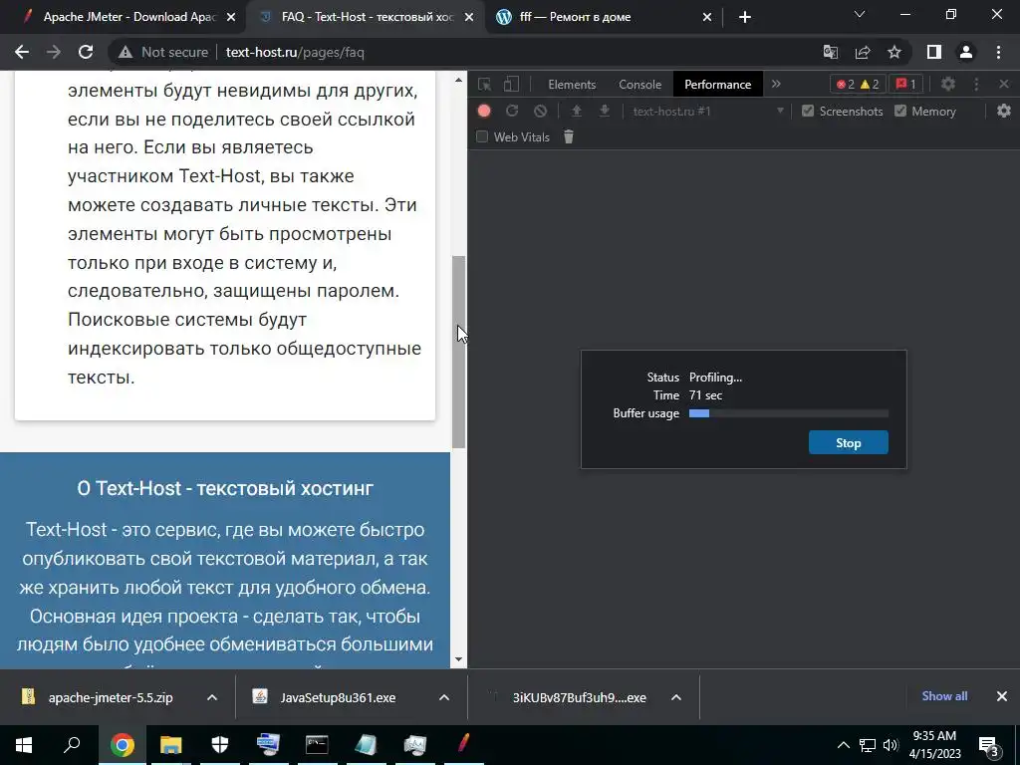
Task: Toggle the Screenshots checkbox
Action: 808,112
